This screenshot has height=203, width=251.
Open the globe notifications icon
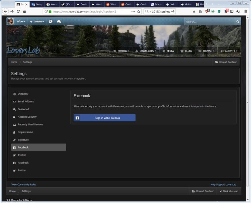coord(51,22)
